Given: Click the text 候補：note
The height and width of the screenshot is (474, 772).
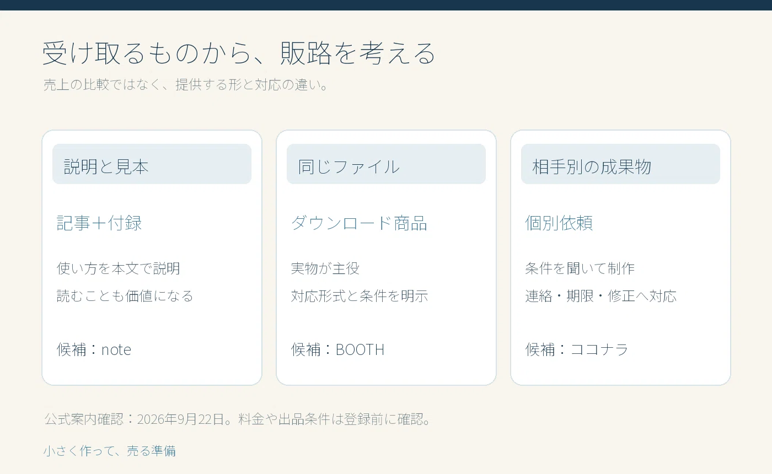Looking at the screenshot, I should (94, 349).
